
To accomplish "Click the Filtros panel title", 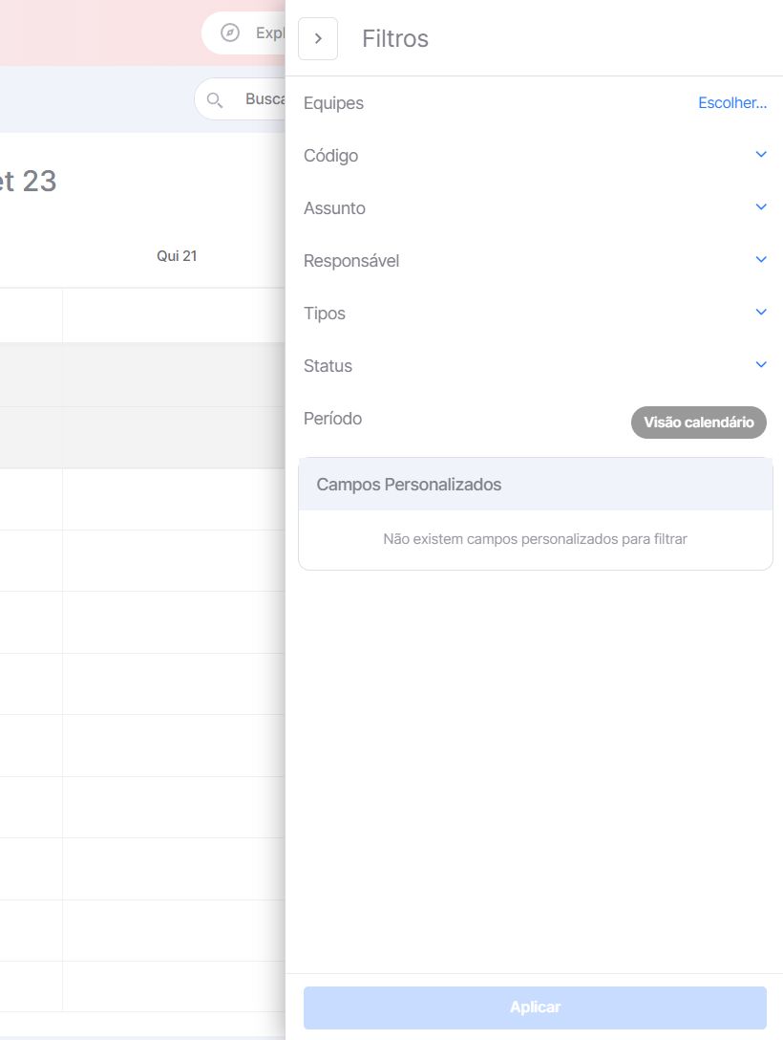I will click(x=395, y=38).
